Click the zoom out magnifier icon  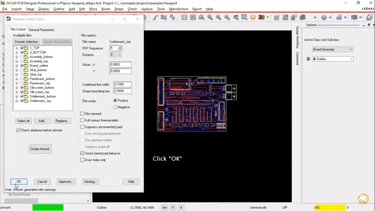pyautogui.click(x=227, y=18)
